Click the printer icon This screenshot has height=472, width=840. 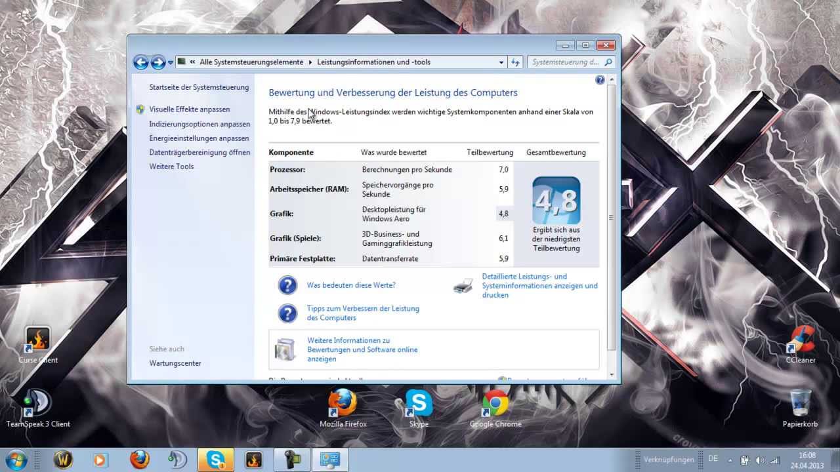click(463, 285)
